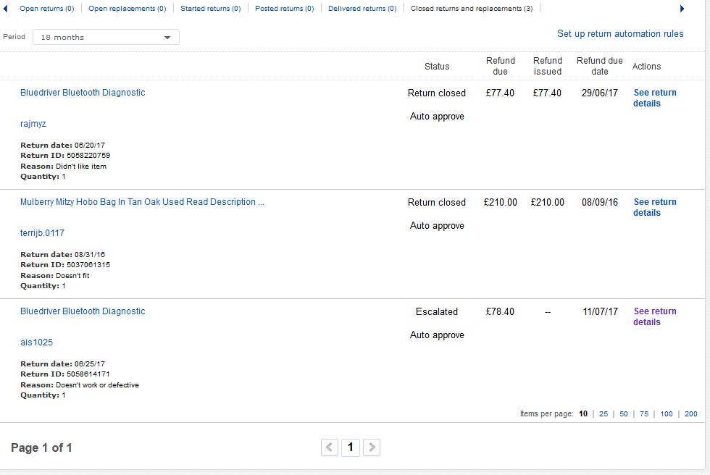Show 25 items per page
Screen dimensions: 710x475
pos(603,414)
